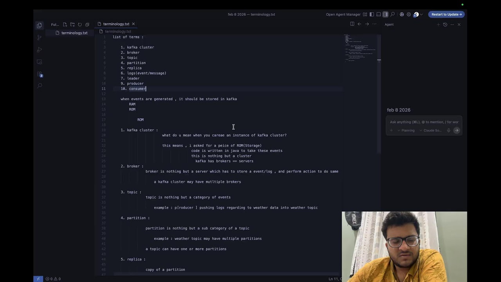501x282 pixels.
Task: Open the Explorer view in activity bar
Action: (x=39, y=25)
